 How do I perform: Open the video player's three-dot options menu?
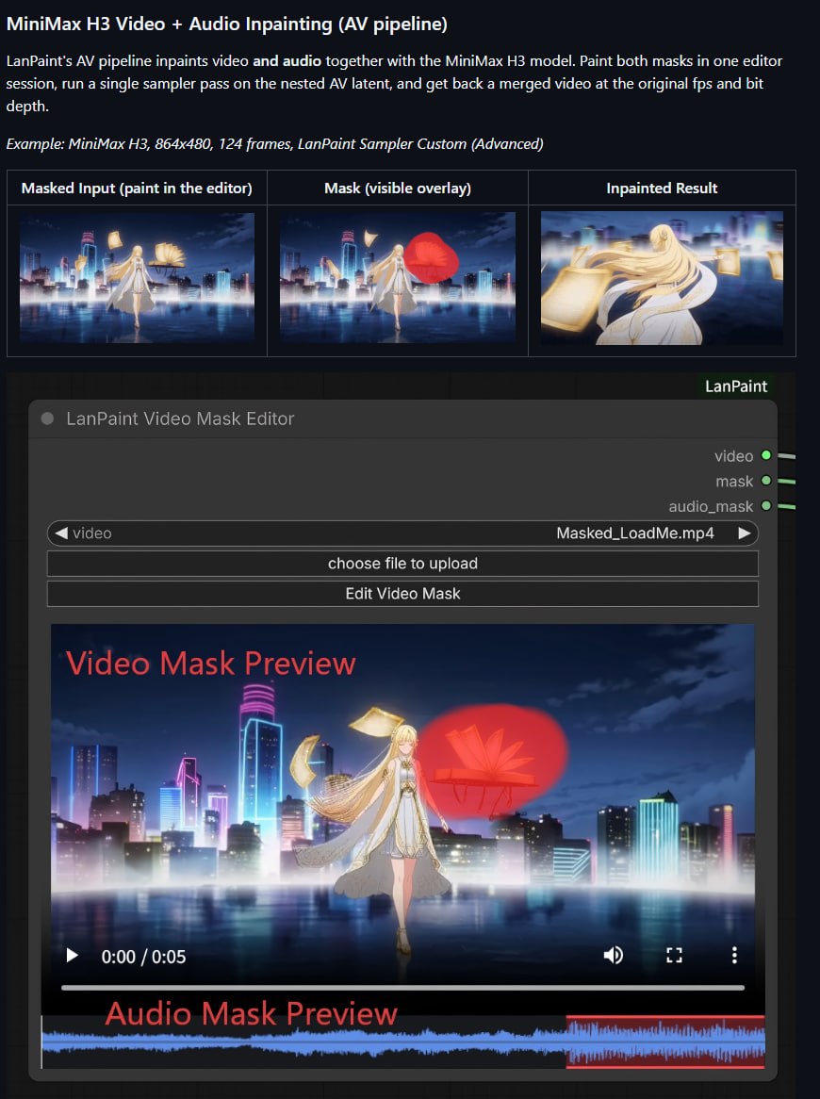pos(734,956)
